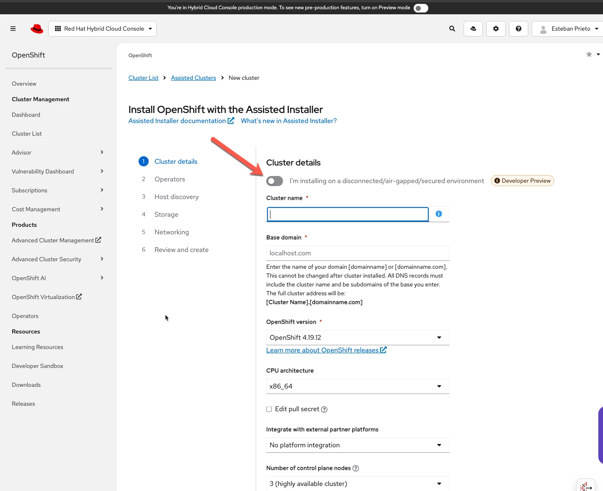Open Downloads in sidebar

pyautogui.click(x=26, y=385)
